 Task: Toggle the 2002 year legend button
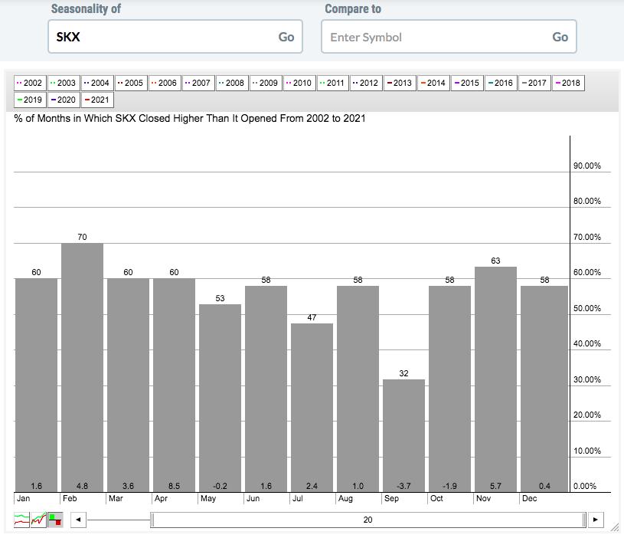pyautogui.click(x=30, y=83)
